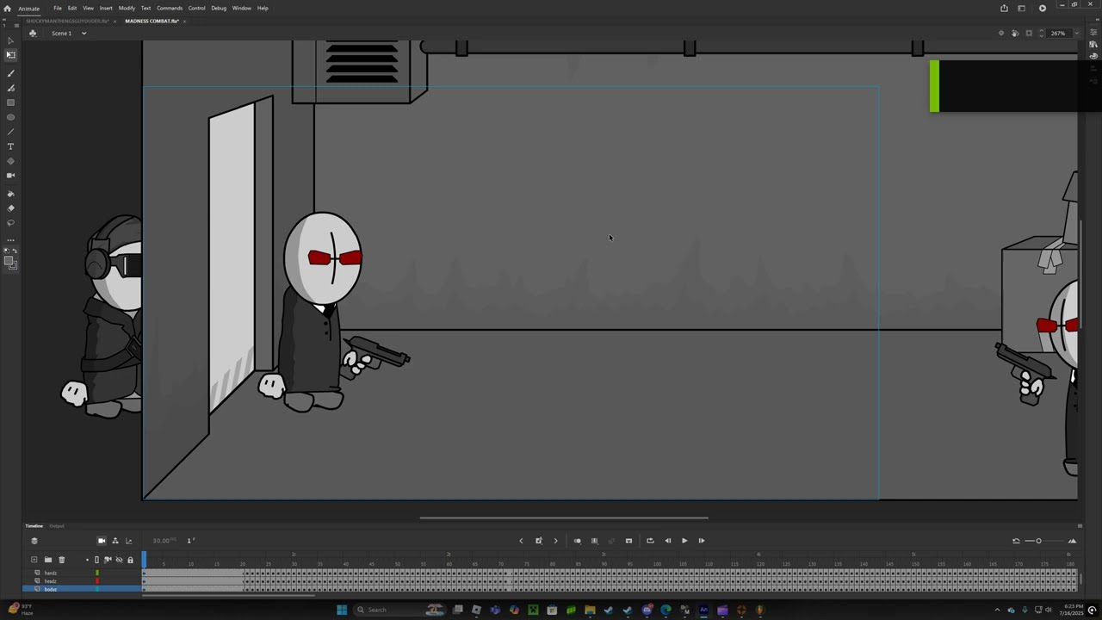Select the Lasso tool
Image resolution: width=1102 pixels, height=620 pixels.
10,223
